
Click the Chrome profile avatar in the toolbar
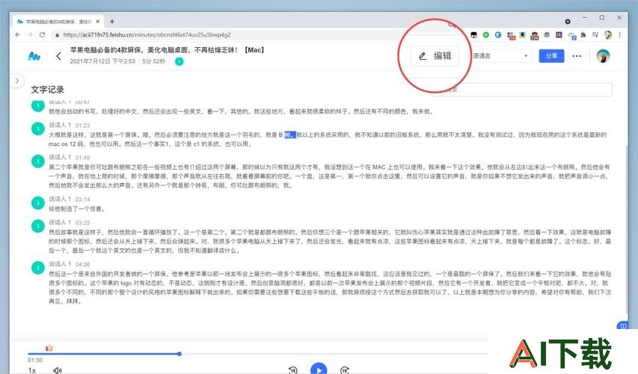tap(608, 35)
